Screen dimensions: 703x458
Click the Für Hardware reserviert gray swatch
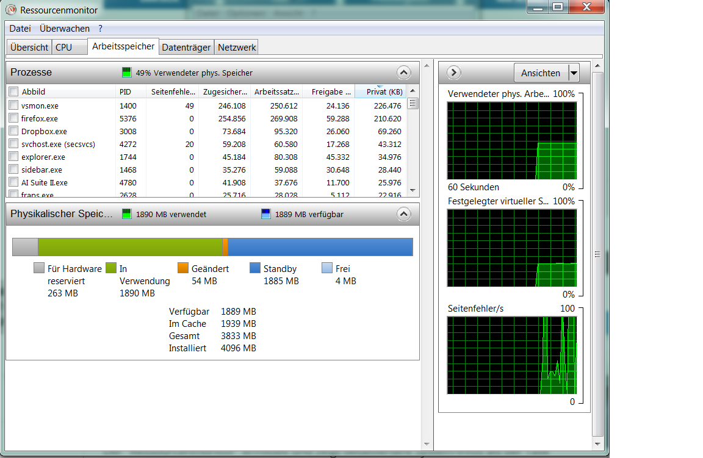tap(39, 268)
